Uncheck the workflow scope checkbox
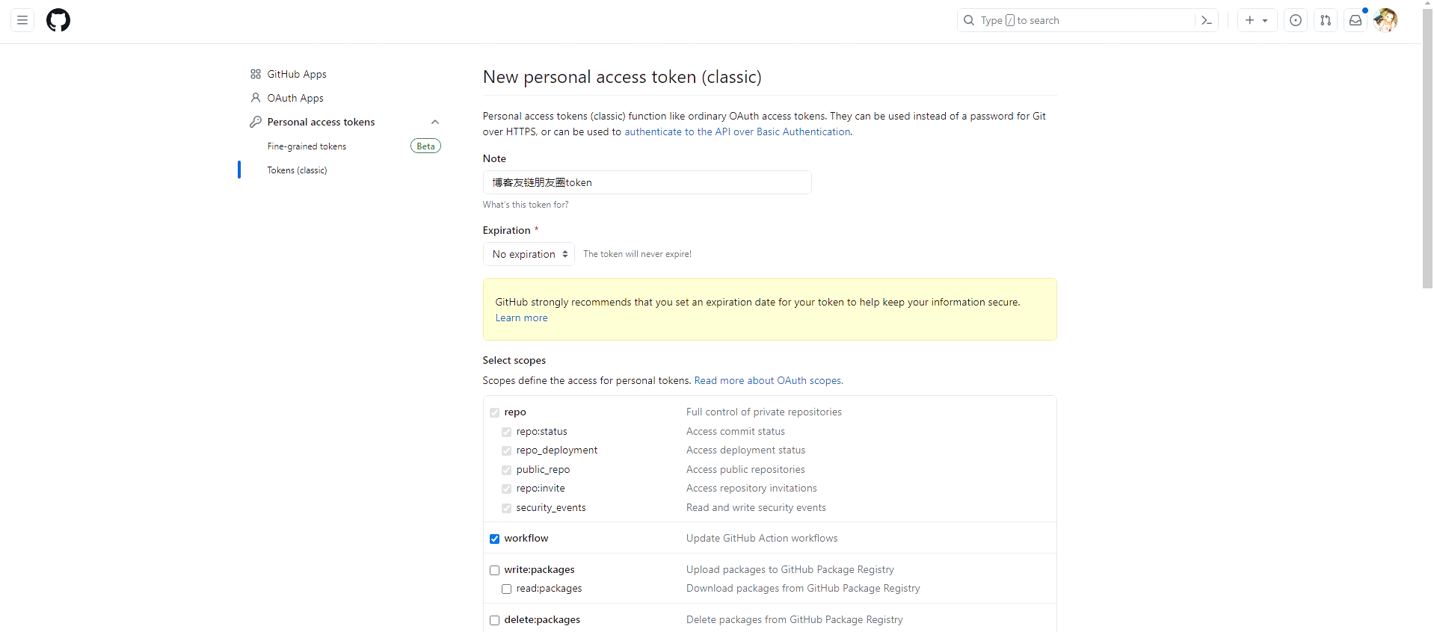1434x632 pixels. (494, 539)
